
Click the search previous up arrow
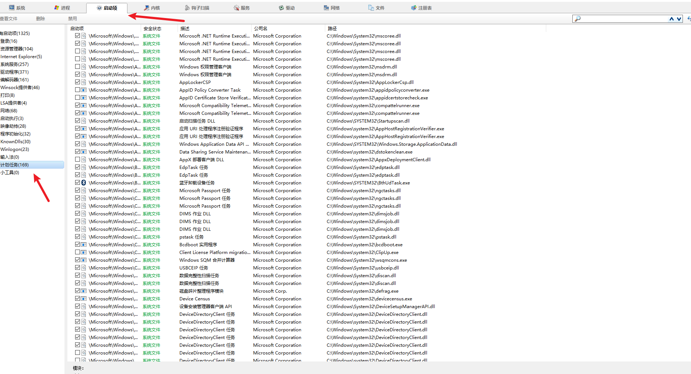pyautogui.click(x=672, y=19)
